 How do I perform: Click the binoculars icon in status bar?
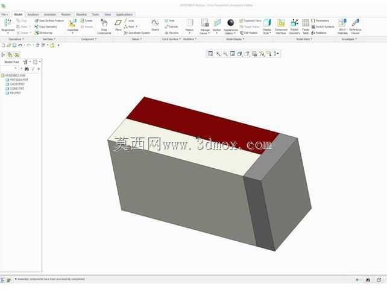pyautogui.click(x=368, y=280)
